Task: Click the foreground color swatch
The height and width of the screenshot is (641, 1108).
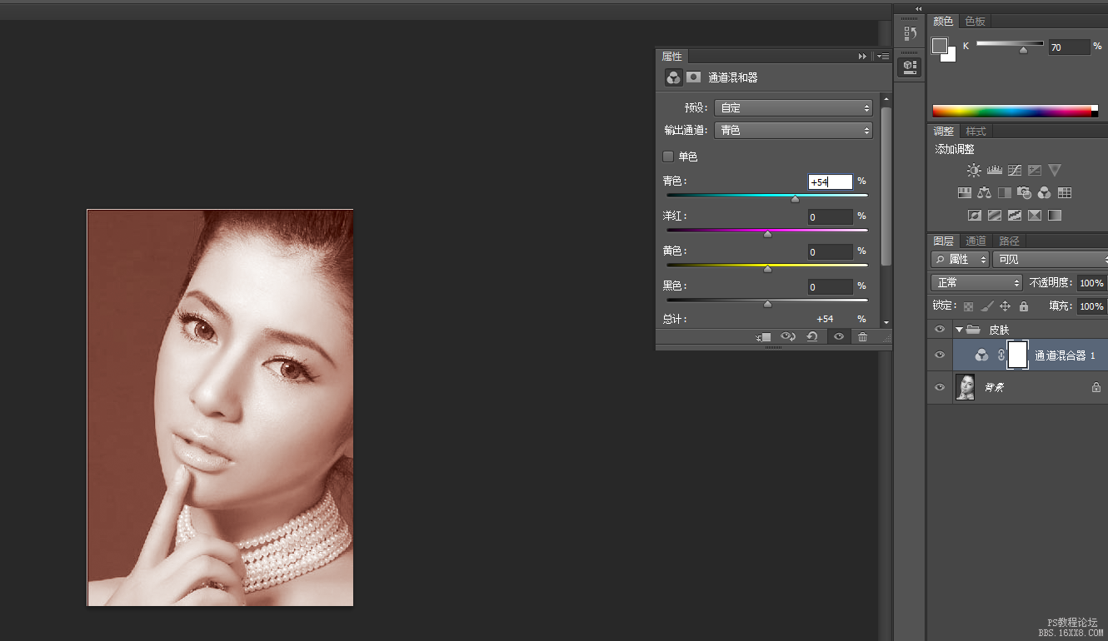Action: point(940,45)
